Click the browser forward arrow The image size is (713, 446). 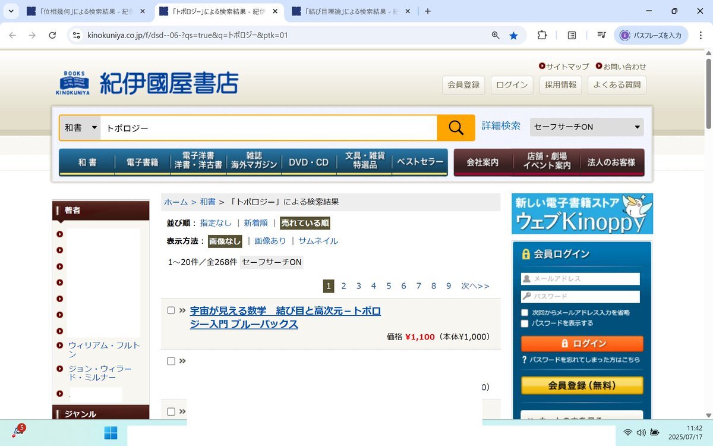[32, 36]
